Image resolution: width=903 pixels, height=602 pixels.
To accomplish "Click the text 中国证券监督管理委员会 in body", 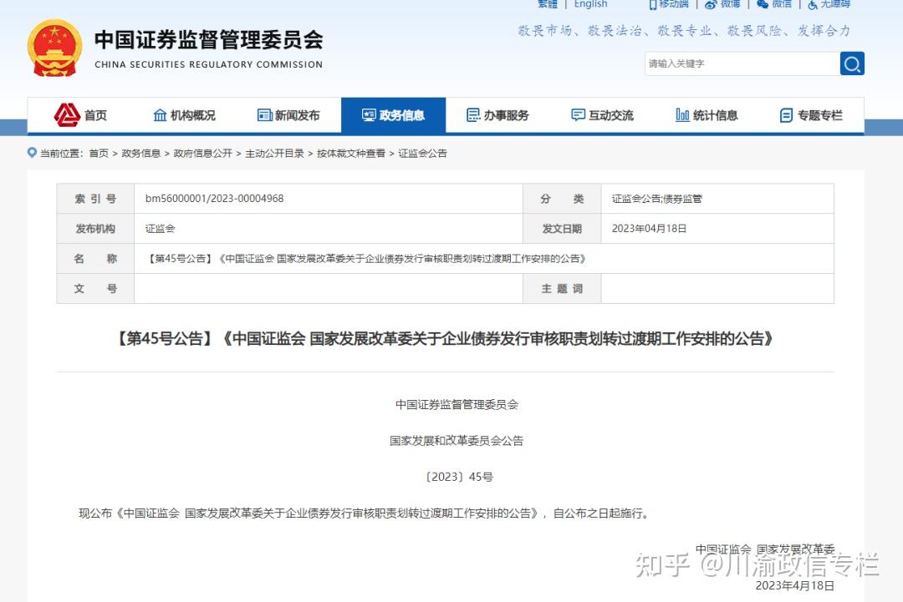I will (x=457, y=405).
